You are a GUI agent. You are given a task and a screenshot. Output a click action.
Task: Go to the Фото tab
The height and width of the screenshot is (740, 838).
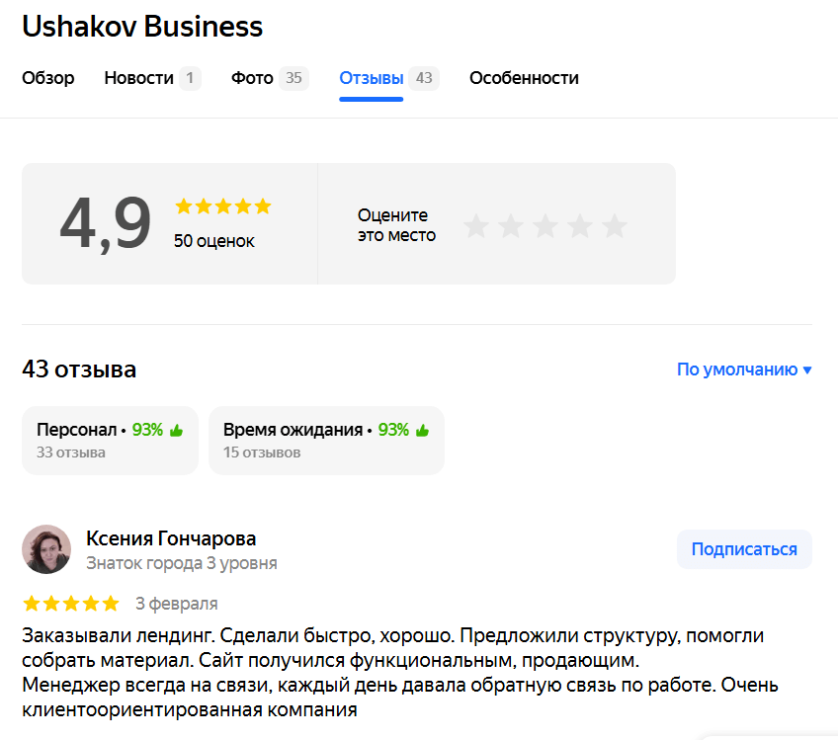[x=253, y=78]
